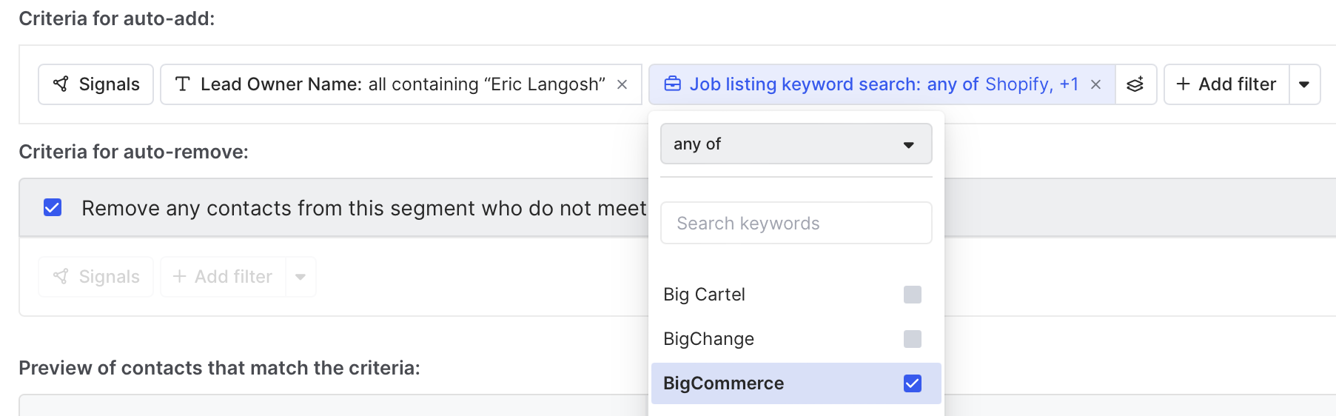The width and height of the screenshot is (1336, 416).
Task: Click the Signals button in auto-add criteria
Action: coord(96,84)
